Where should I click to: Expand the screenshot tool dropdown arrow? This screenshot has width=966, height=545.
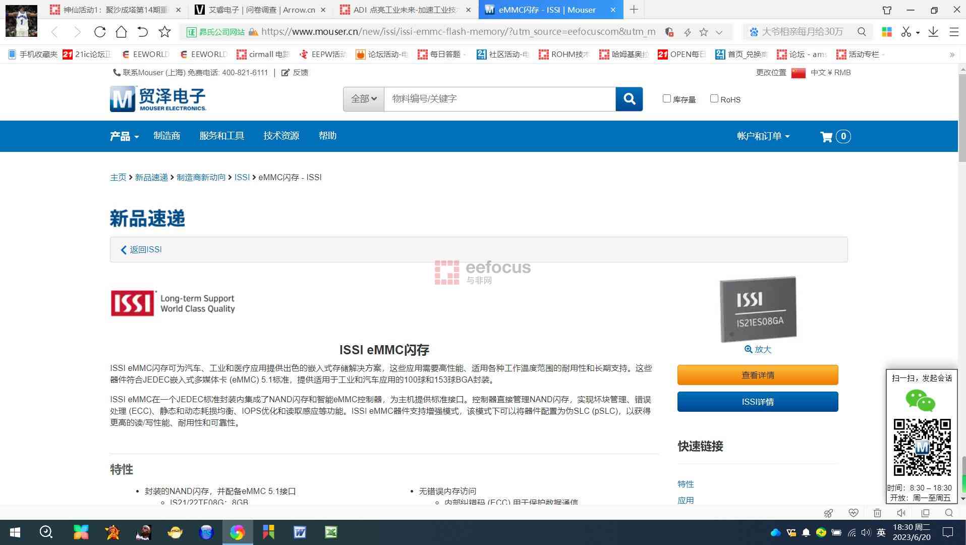click(x=918, y=32)
